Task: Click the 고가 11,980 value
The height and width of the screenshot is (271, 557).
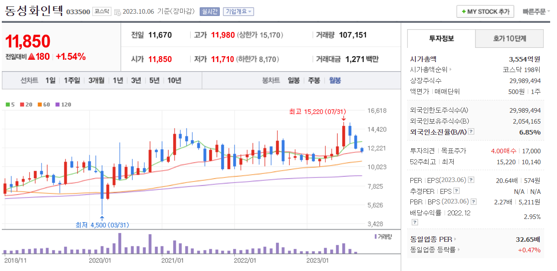Action: (x=223, y=35)
